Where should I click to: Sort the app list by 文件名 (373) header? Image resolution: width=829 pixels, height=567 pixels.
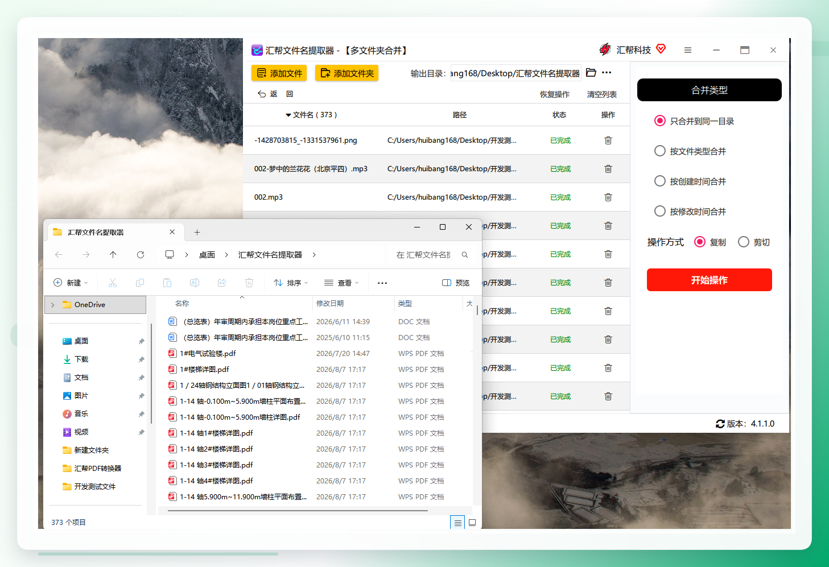(x=311, y=115)
